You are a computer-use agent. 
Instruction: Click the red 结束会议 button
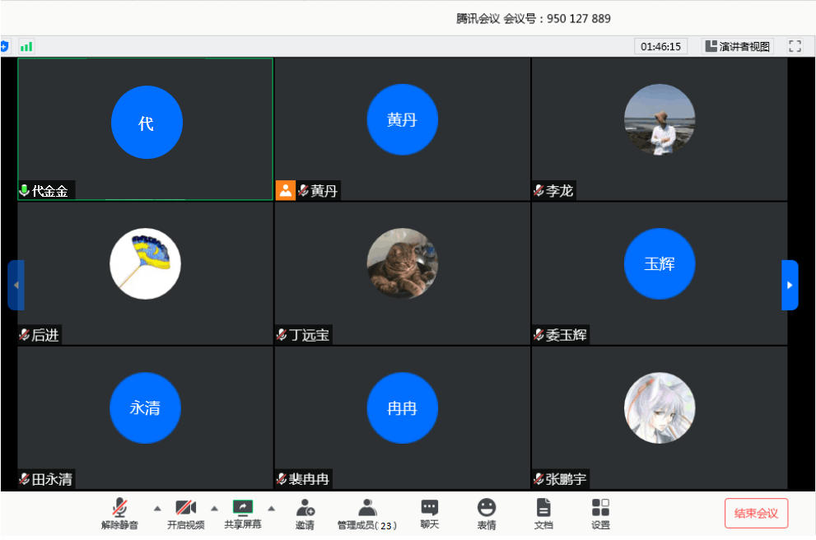click(756, 514)
